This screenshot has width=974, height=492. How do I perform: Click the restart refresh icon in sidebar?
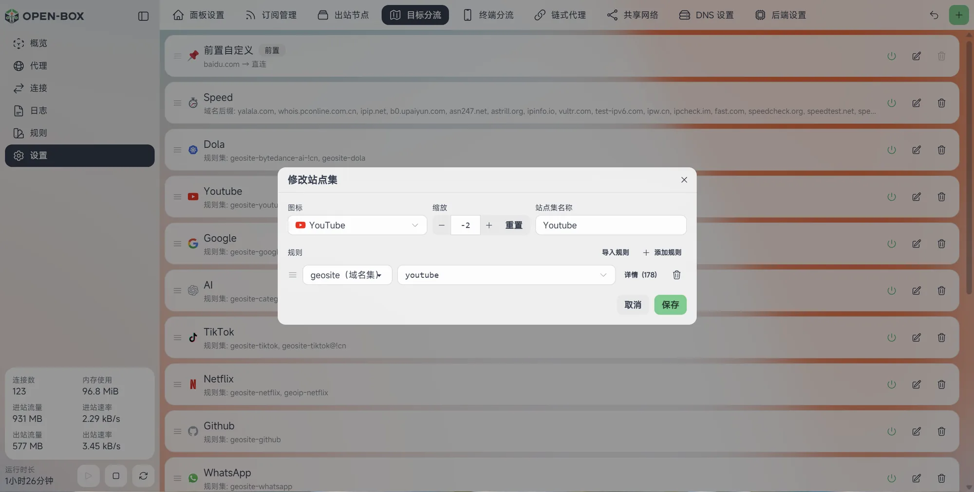point(143,476)
